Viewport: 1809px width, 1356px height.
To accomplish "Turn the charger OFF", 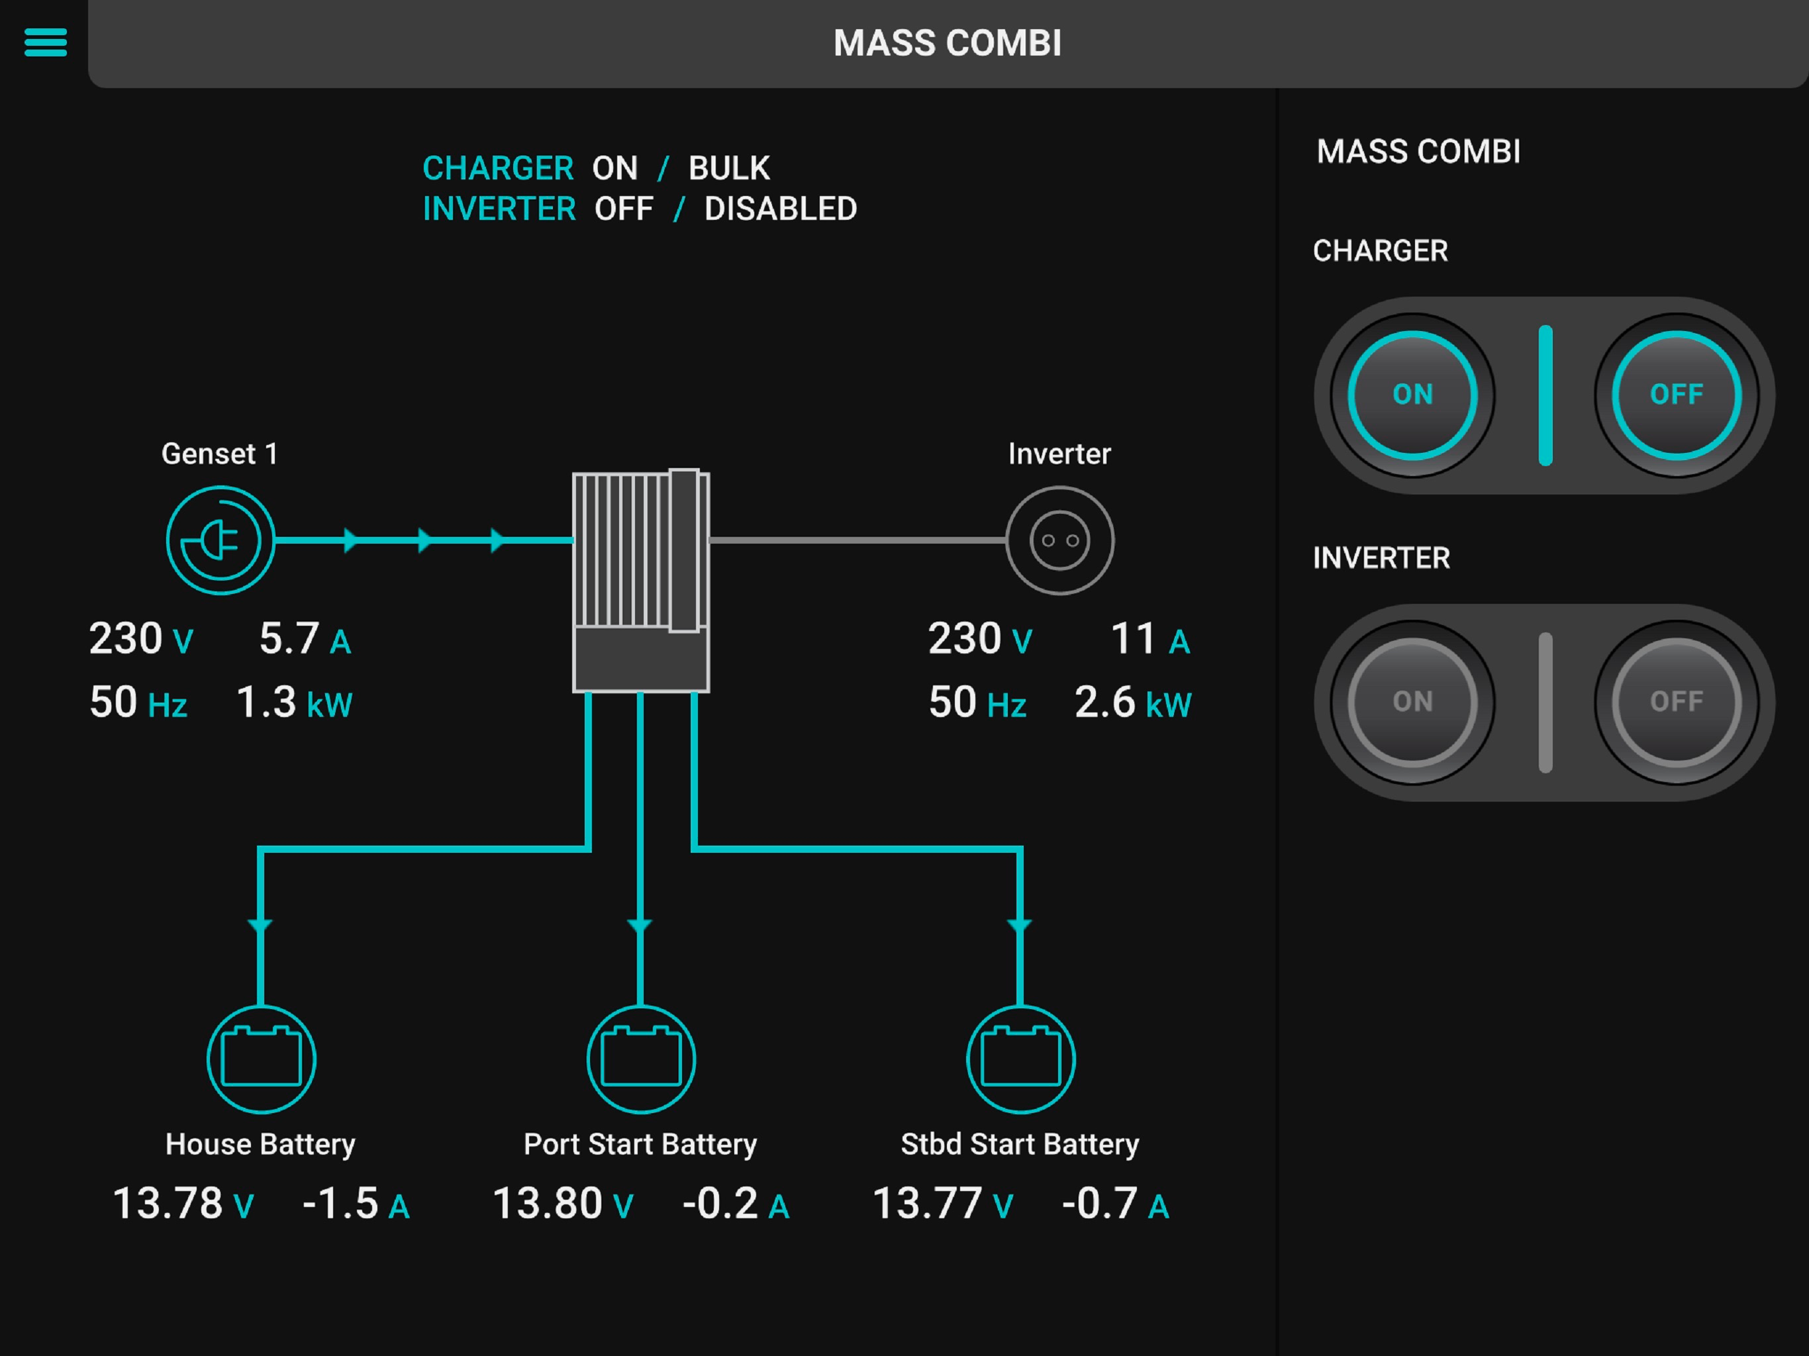I will [1676, 395].
